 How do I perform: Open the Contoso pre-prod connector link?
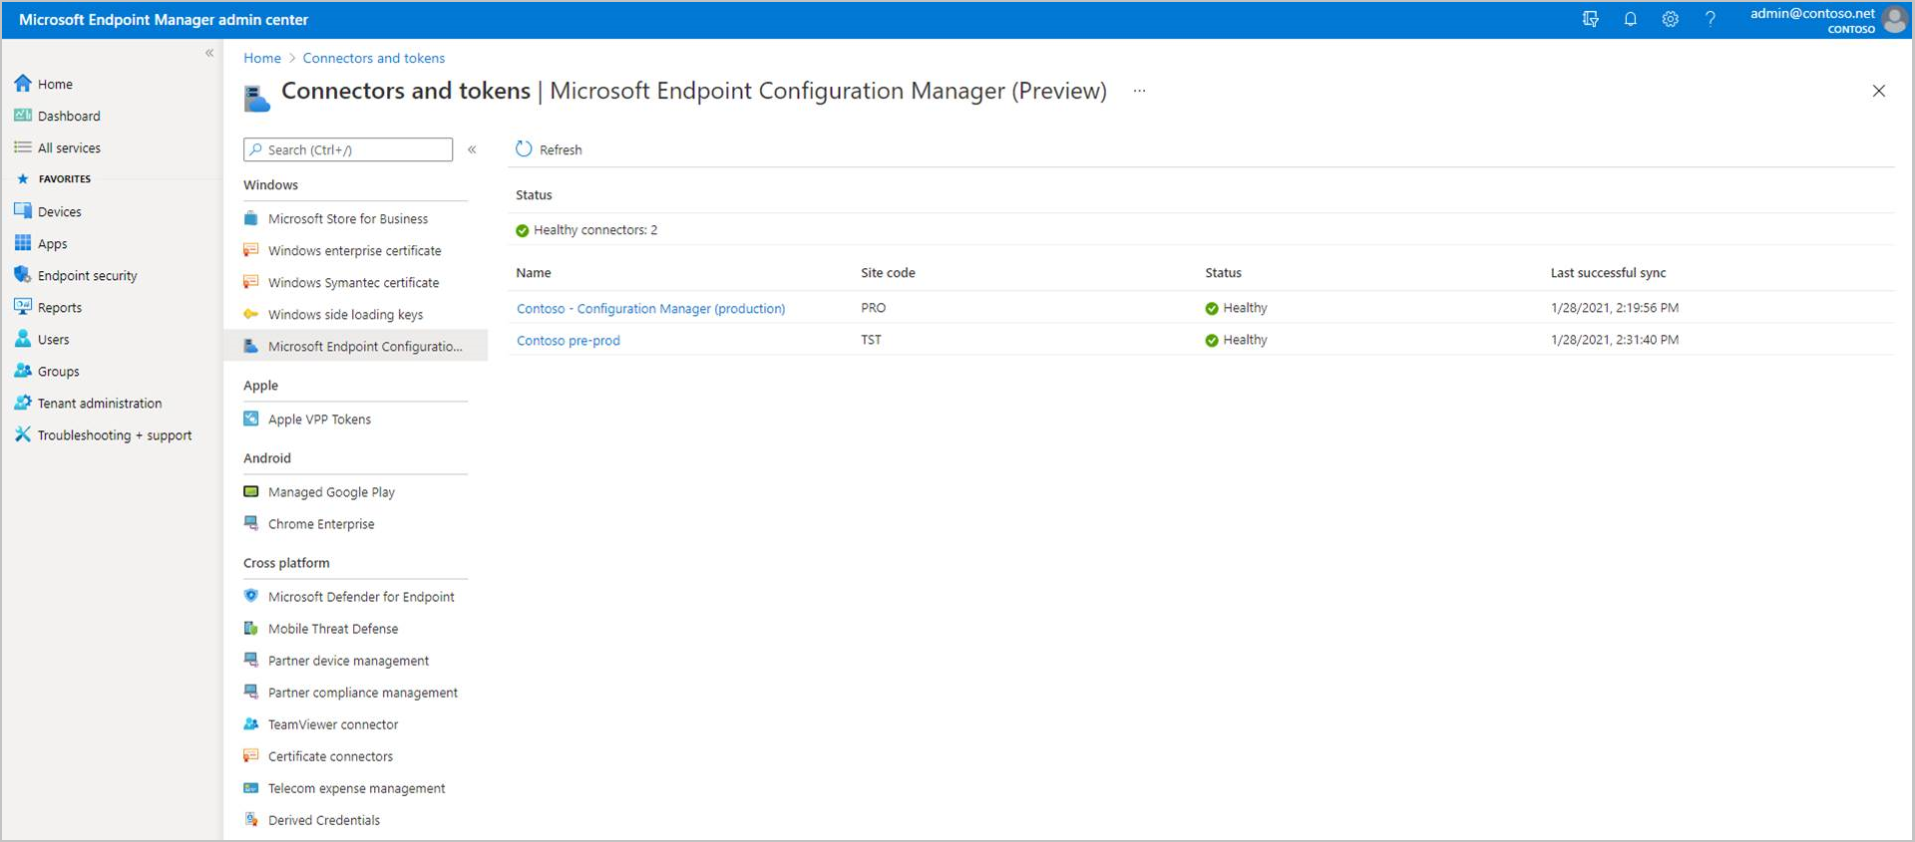[x=568, y=341]
